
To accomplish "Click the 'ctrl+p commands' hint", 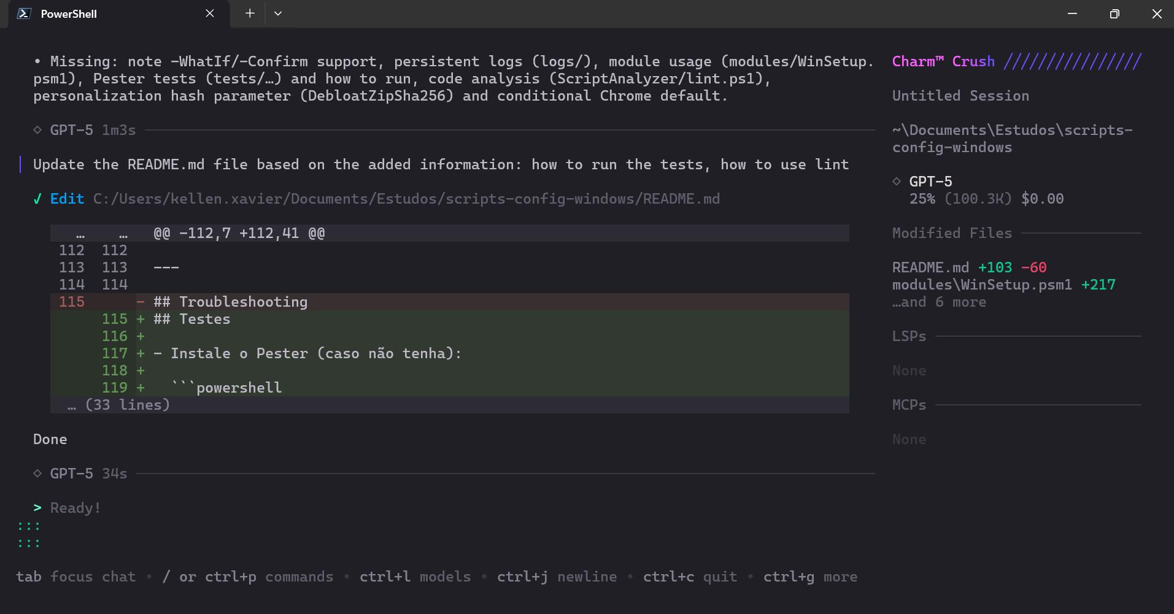I will (269, 577).
